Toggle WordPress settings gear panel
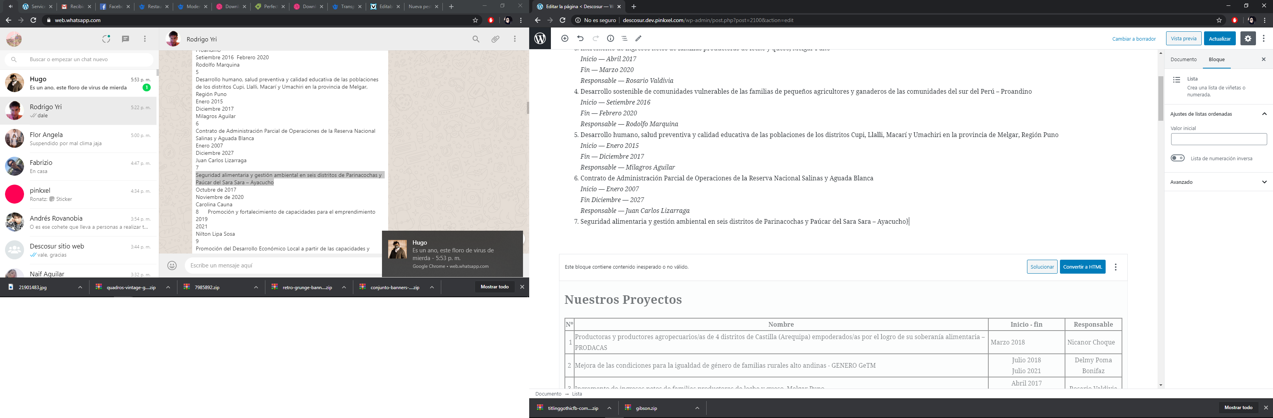 [x=1248, y=38]
